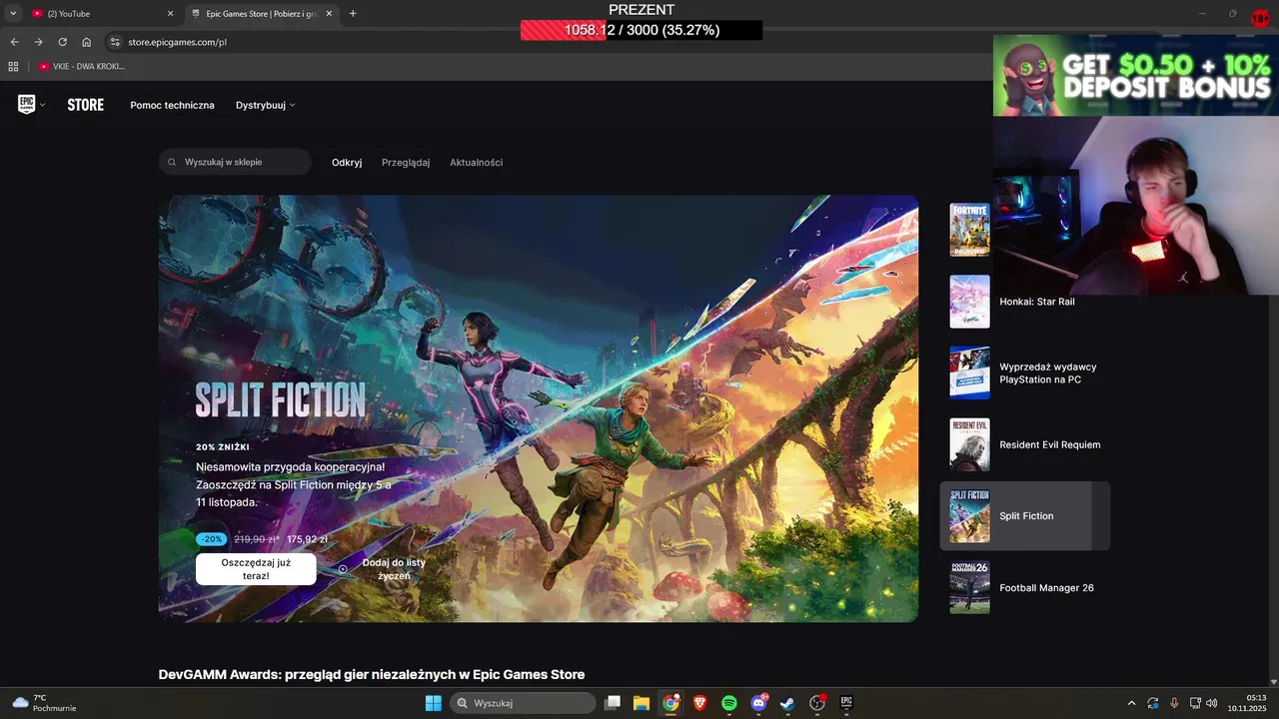Screen dimensions: 1279x719
Task: Open VKIE - DWA KROKI bookmark
Action: pyautogui.click(x=82, y=66)
